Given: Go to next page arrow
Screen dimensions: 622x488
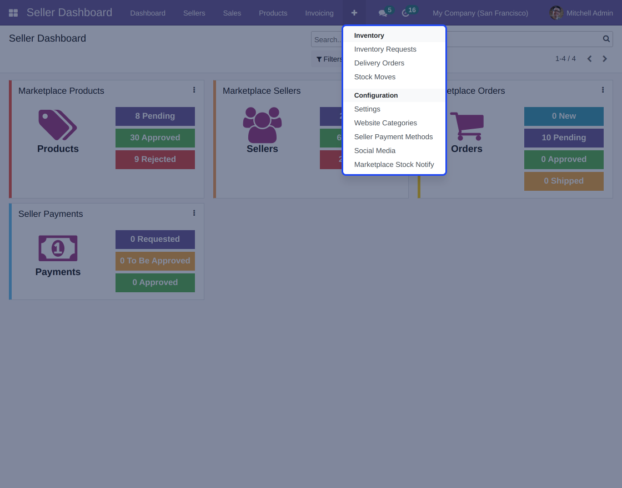Looking at the screenshot, I should coord(605,59).
